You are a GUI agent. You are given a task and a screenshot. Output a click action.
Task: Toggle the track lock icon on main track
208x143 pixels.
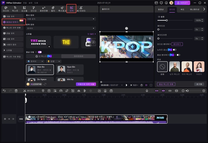5,119
